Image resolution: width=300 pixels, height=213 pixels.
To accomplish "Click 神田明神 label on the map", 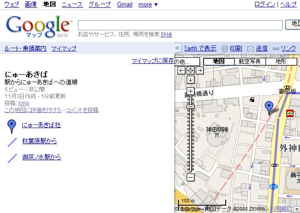I will [x=217, y=129].
